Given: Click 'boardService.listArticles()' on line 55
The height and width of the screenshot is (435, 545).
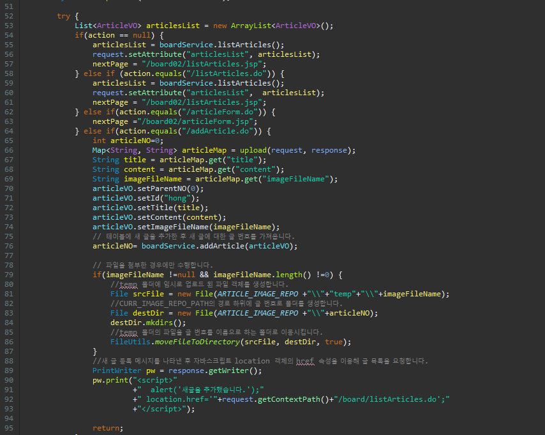Looking at the screenshot, I should click(220, 45).
